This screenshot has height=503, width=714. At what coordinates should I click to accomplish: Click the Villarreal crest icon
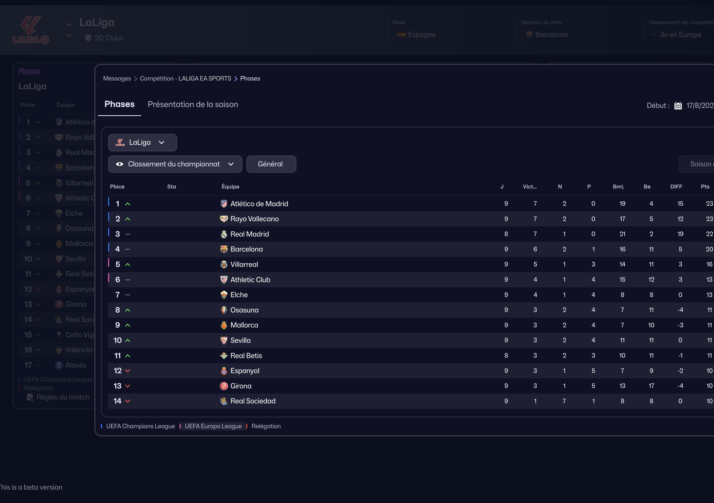[x=224, y=264]
